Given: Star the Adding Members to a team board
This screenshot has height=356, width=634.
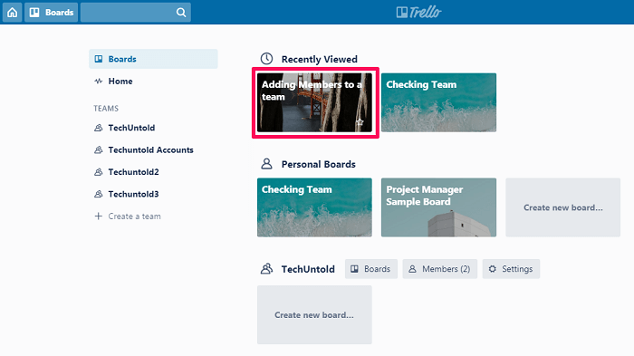Looking at the screenshot, I should [360, 122].
